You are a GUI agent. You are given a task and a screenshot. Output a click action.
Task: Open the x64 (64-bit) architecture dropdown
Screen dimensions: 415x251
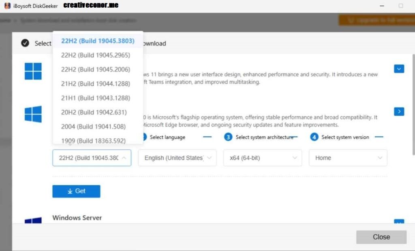point(263,158)
